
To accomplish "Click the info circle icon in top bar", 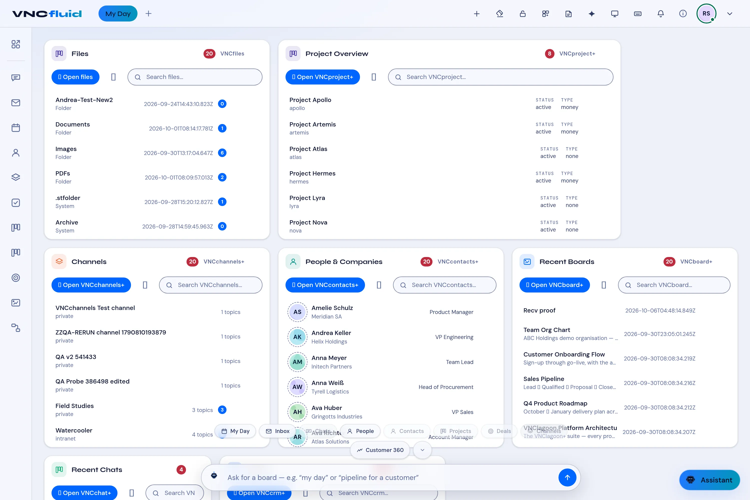I will click(x=683, y=14).
